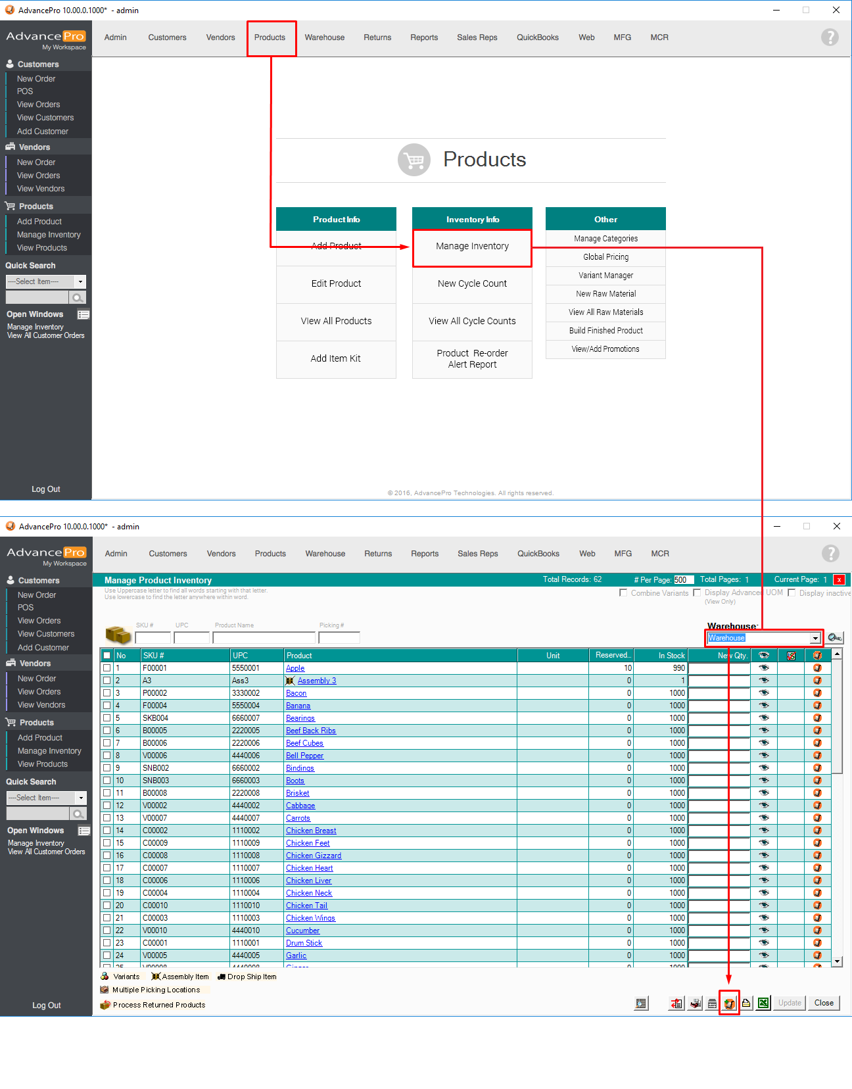Click the Edit Product tile
The height and width of the screenshot is (1089, 852).
[336, 283]
